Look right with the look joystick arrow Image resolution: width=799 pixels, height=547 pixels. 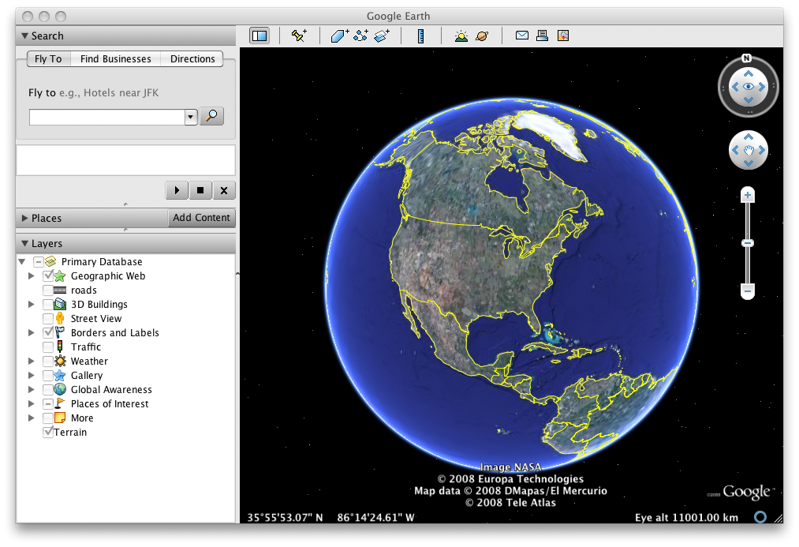[x=762, y=87]
